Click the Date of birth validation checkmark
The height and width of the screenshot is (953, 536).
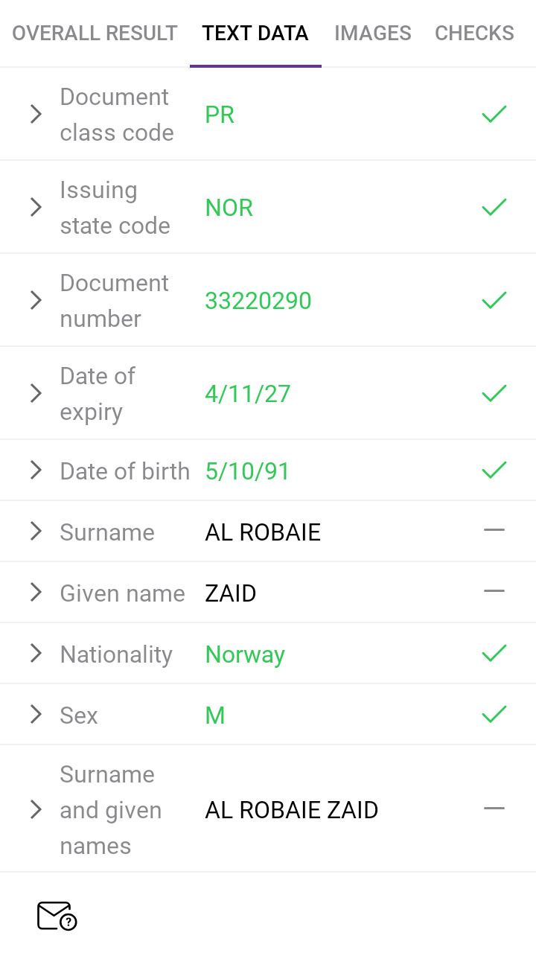[x=494, y=470]
